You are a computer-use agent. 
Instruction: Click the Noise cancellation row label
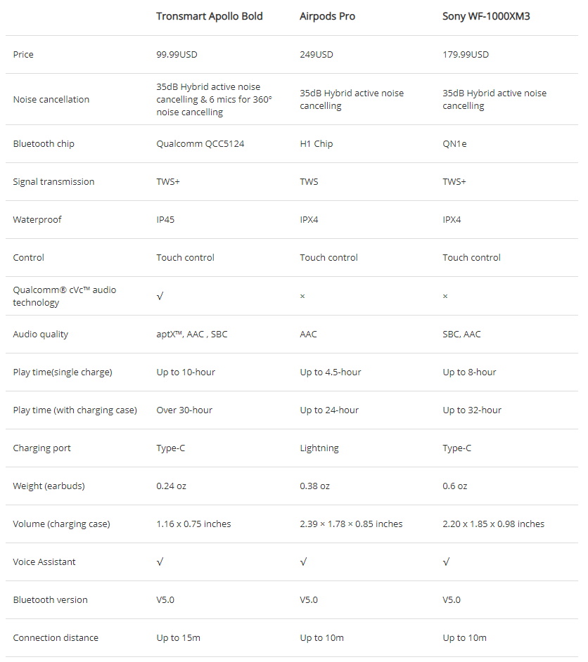click(51, 100)
